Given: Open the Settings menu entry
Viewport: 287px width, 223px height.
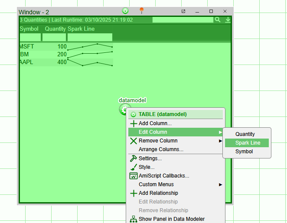Looking at the screenshot, I should [150, 158].
